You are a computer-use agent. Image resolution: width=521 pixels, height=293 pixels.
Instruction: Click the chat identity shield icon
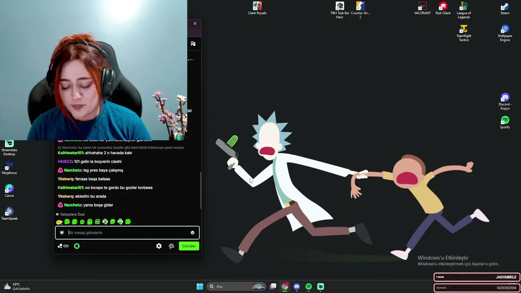(x=62, y=233)
